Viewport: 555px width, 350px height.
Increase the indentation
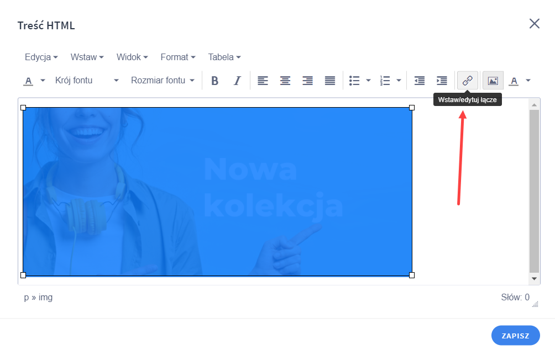pos(441,80)
